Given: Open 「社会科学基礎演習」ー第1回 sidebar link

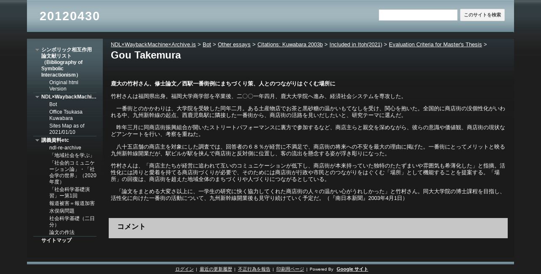Looking at the screenshot, I should (x=70, y=193).
